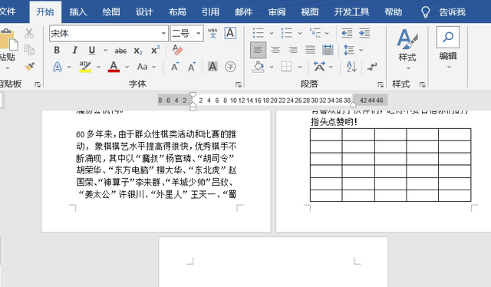This screenshot has width=491, height=287.
Task: Open bullets style dropdown arrow
Action: (x=272, y=33)
